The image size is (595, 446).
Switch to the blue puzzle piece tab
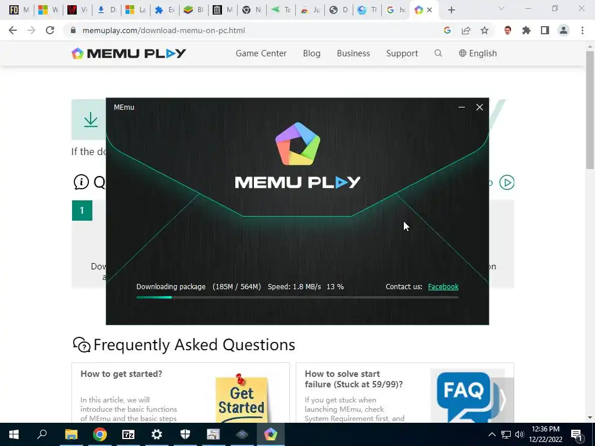pyautogui.click(x=164, y=10)
